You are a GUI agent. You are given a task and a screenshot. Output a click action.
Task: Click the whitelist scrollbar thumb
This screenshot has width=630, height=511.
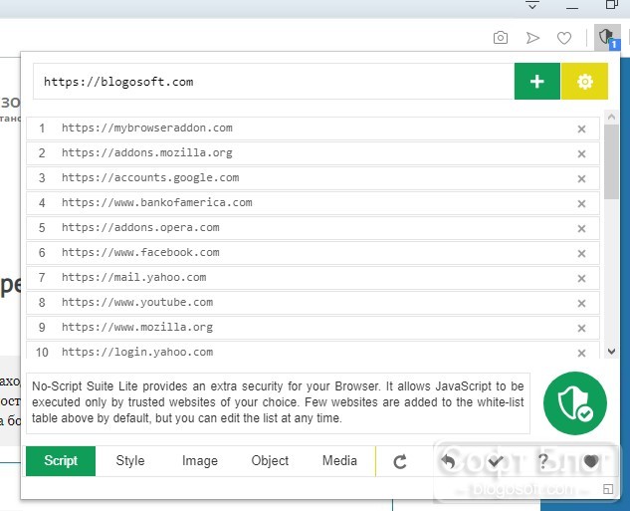tap(611, 161)
